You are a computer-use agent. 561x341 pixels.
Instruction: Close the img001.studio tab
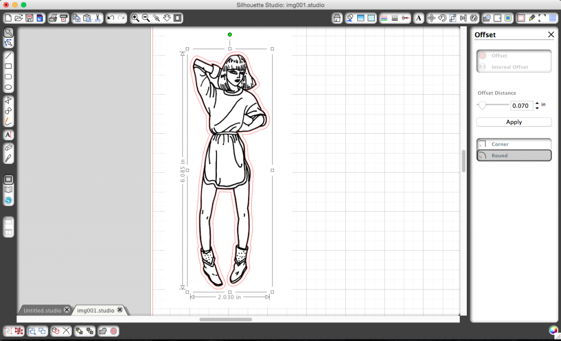[x=120, y=310]
